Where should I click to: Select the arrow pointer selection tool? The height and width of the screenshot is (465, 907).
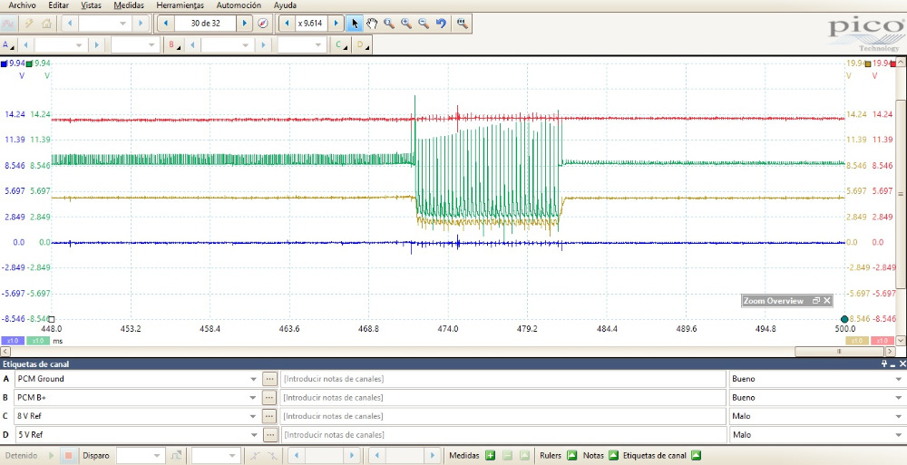point(356,23)
